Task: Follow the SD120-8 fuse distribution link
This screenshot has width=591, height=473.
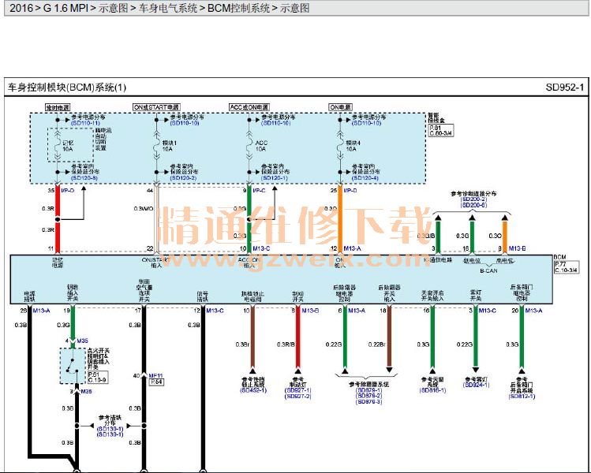Action: [x=84, y=177]
